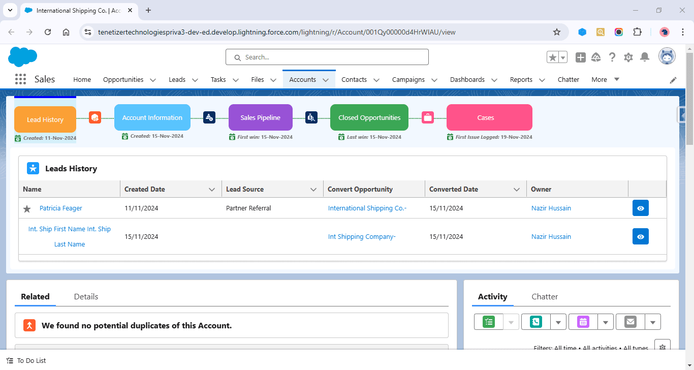Click the Leads History header icon
Screen dimensions: 694x370
33,168
